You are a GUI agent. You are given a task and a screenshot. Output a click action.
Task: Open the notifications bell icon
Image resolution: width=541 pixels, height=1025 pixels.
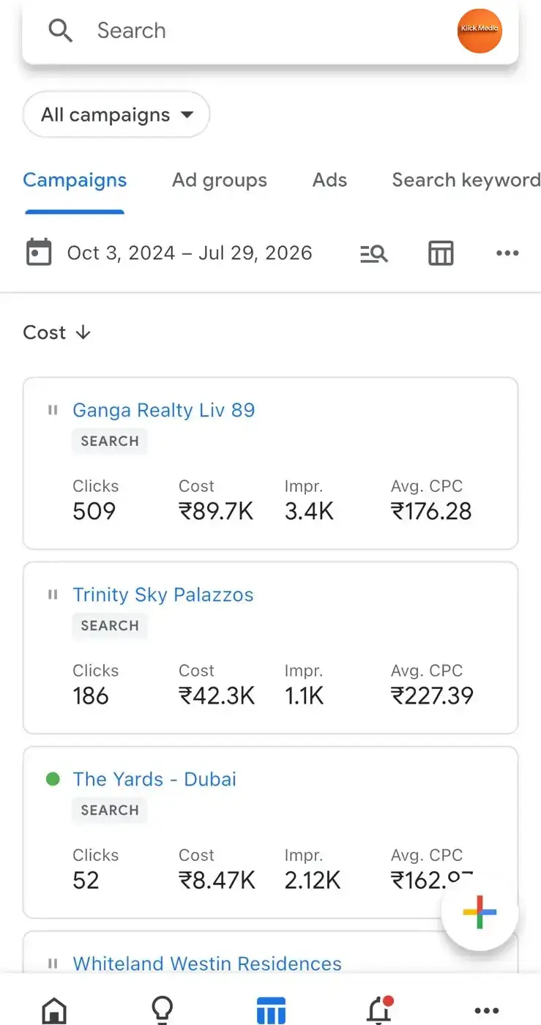(378, 1010)
